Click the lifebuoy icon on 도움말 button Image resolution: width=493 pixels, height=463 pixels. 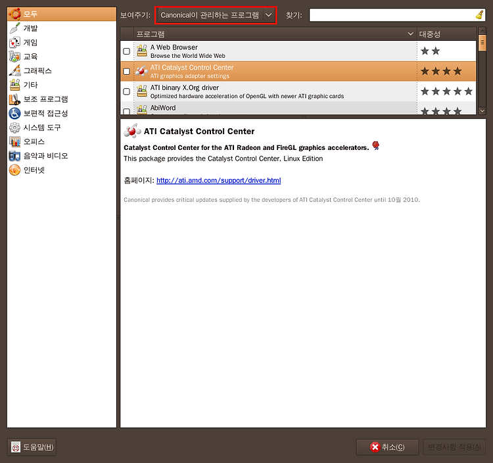16,447
